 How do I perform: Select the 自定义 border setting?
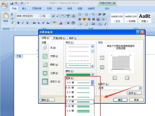coord(45,82)
